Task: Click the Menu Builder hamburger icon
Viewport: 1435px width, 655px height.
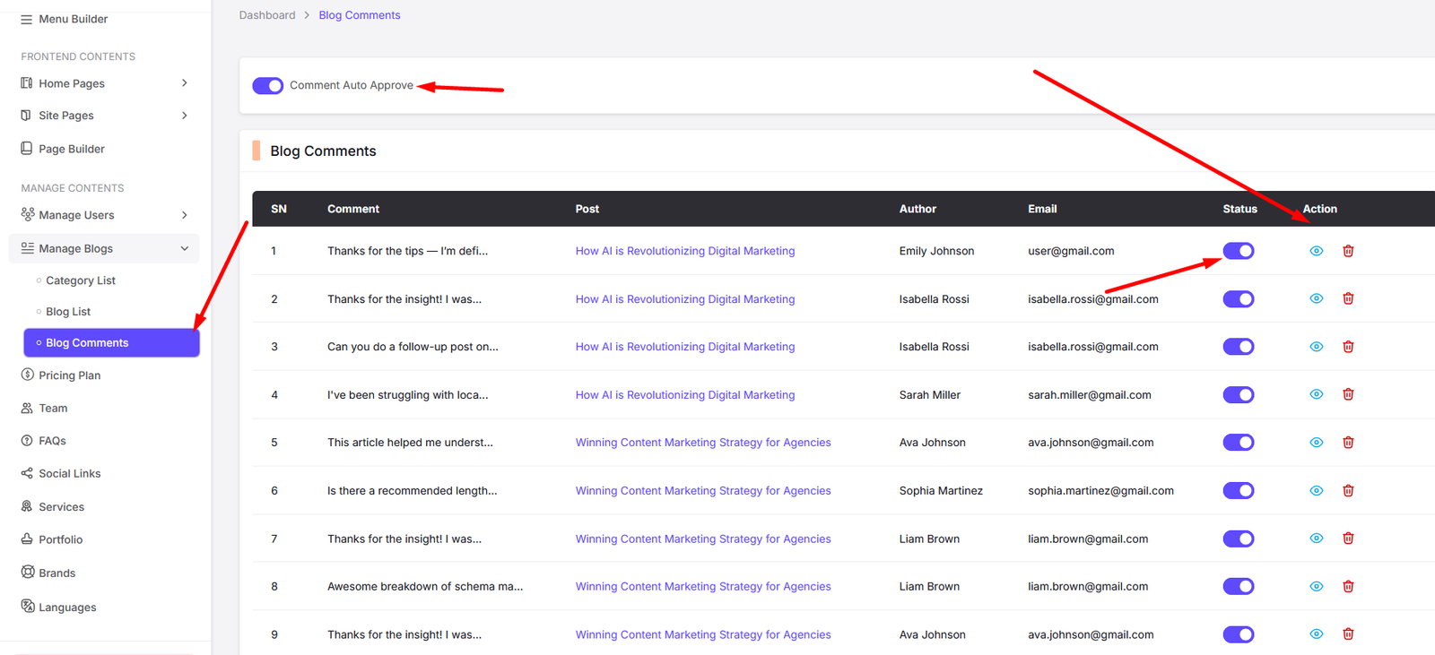Action: point(26,19)
